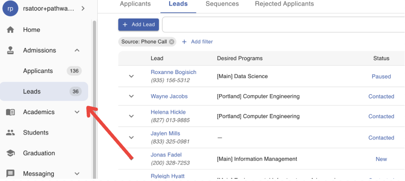Click the Admissions stamp icon
405x181 pixels.
10,50
